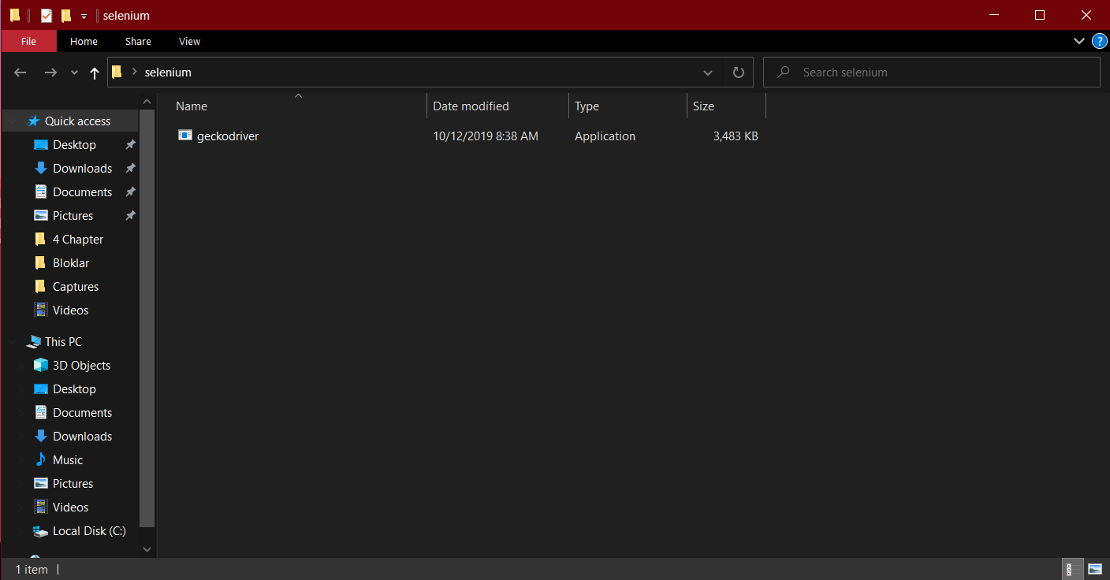
Task: Expand Local Disk (C:) tree node arrow
Action: tap(23, 530)
